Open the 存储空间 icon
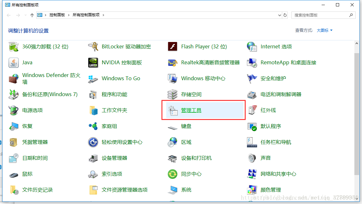This screenshot has height=204, width=362. coord(173,95)
